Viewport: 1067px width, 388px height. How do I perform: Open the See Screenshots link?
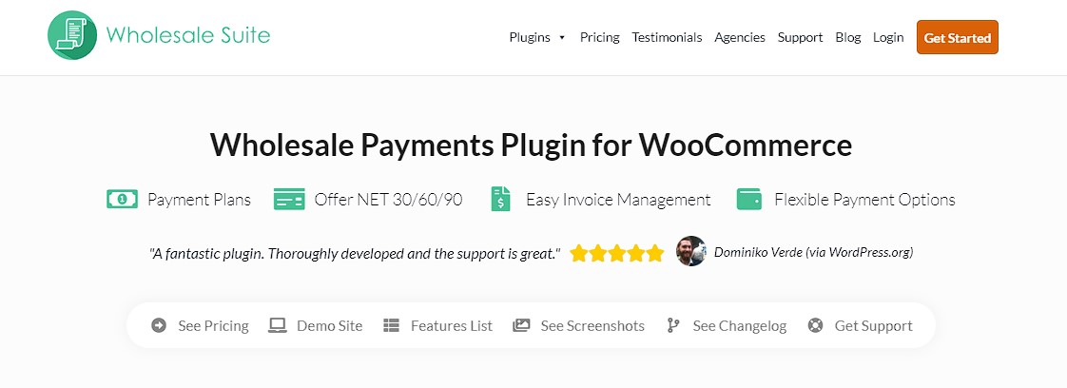(592, 326)
